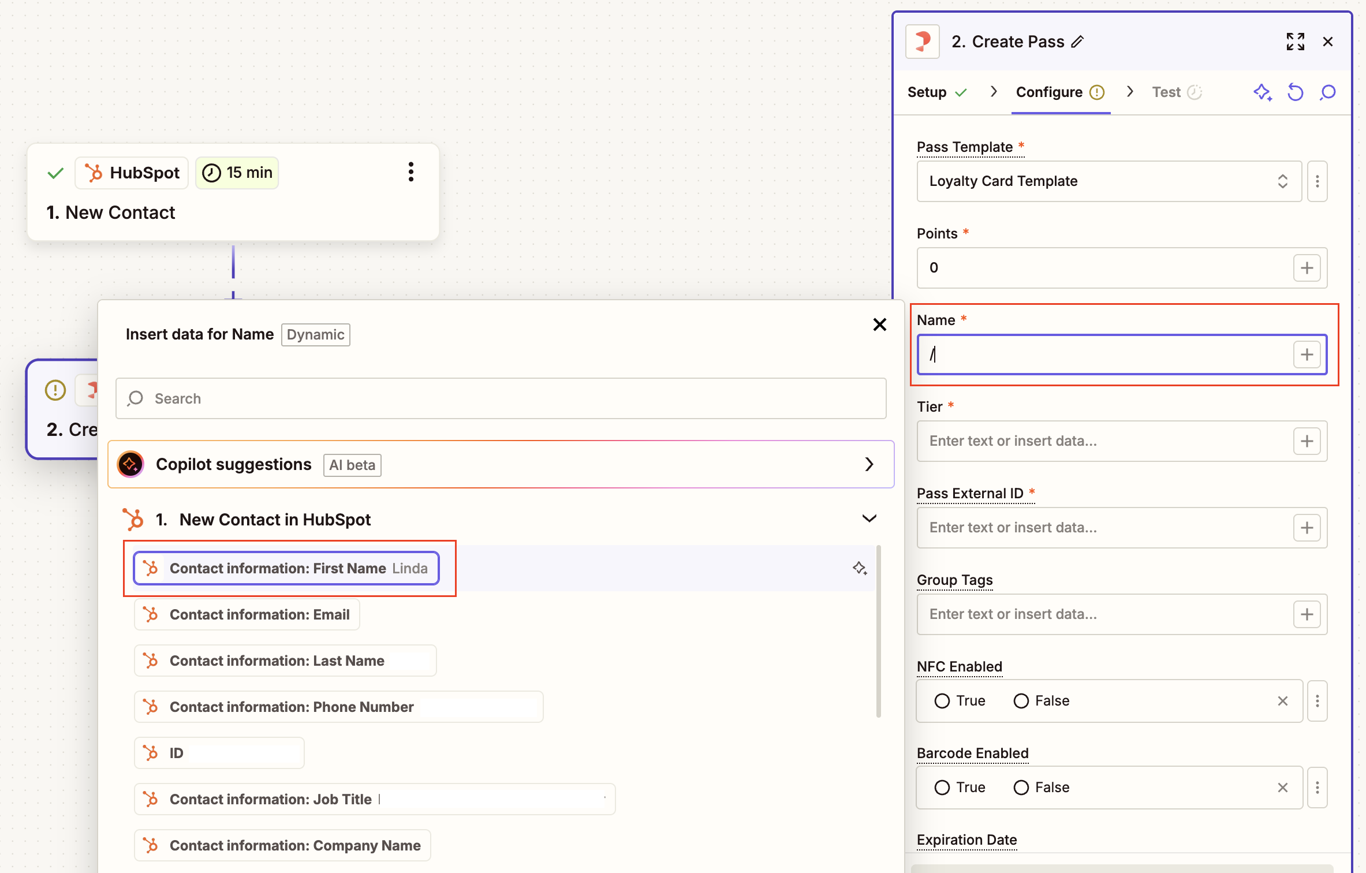Open NFC Enabled options kebab menu
This screenshot has height=873, width=1366.
pyautogui.click(x=1318, y=701)
